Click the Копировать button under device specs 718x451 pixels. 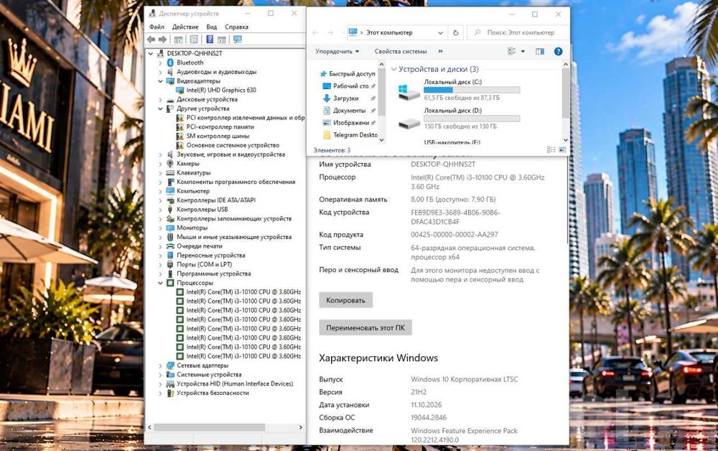click(346, 300)
